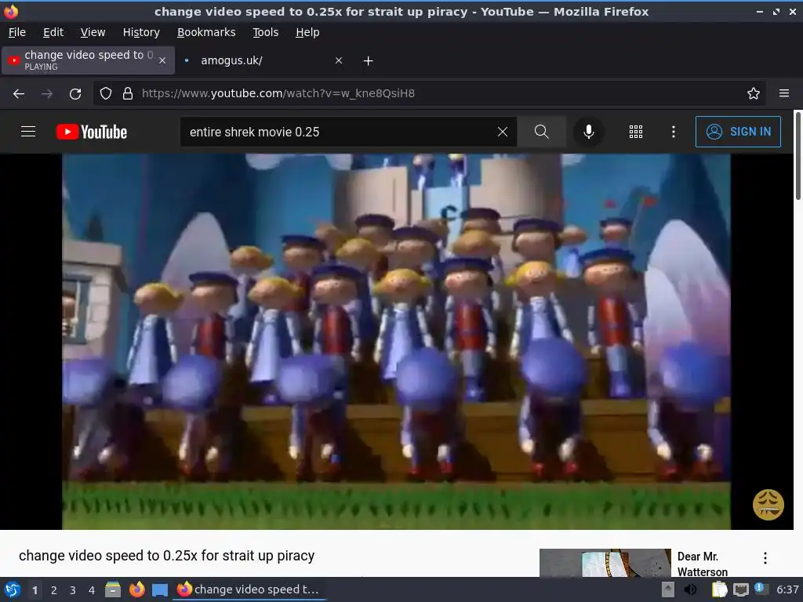Open the Tools menu
This screenshot has height=602, width=803.
pos(265,32)
